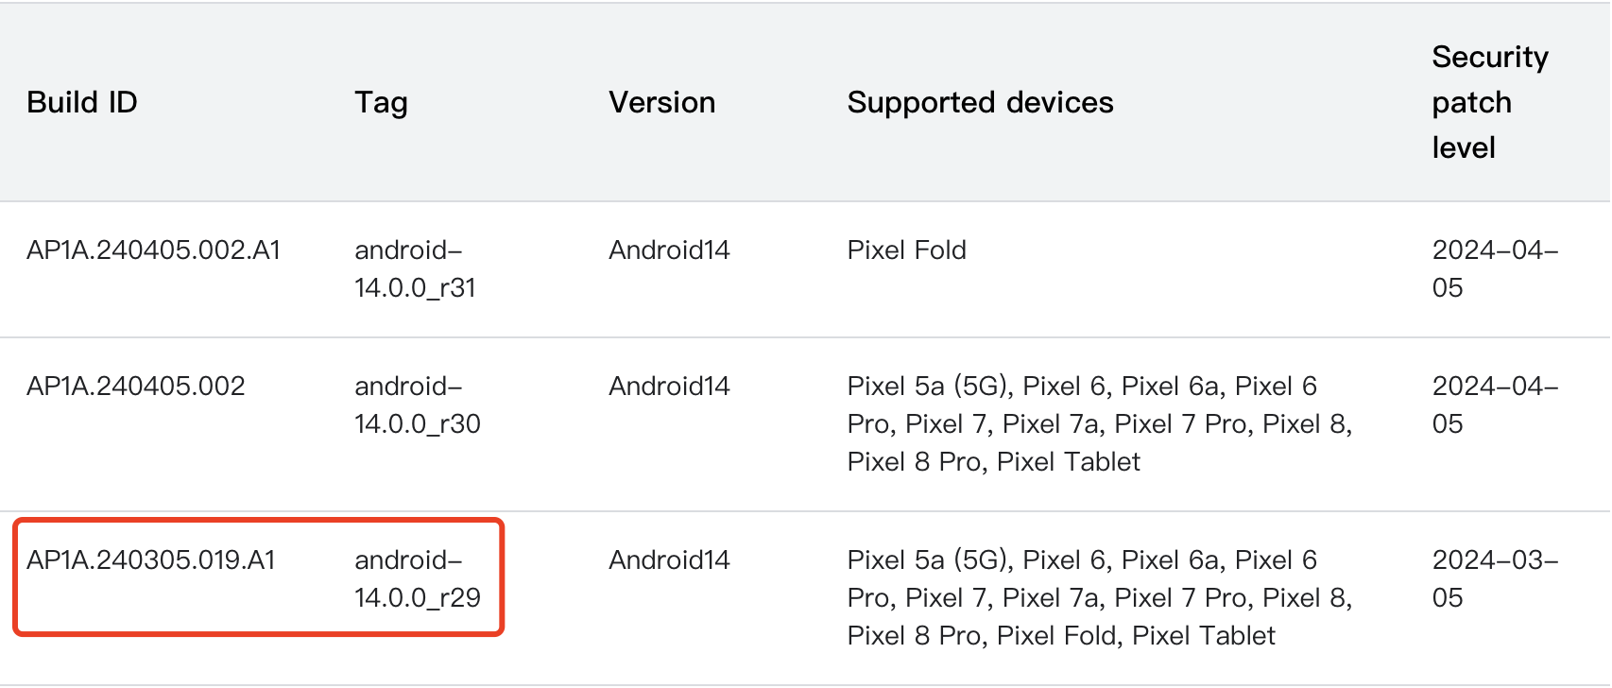The image size is (1612, 688).
Task: Click the 2024-04-05 patch date for Pixel Fold
Action: click(1494, 268)
